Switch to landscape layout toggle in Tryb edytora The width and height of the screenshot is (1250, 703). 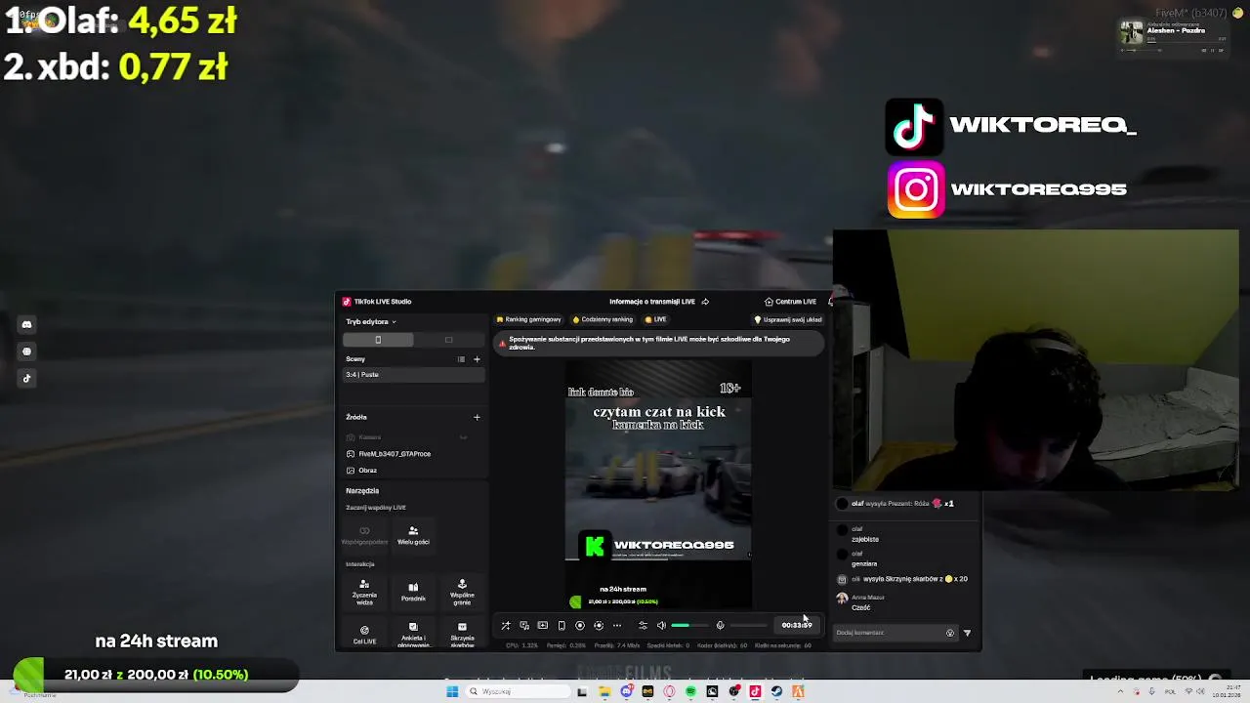coord(448,340)
